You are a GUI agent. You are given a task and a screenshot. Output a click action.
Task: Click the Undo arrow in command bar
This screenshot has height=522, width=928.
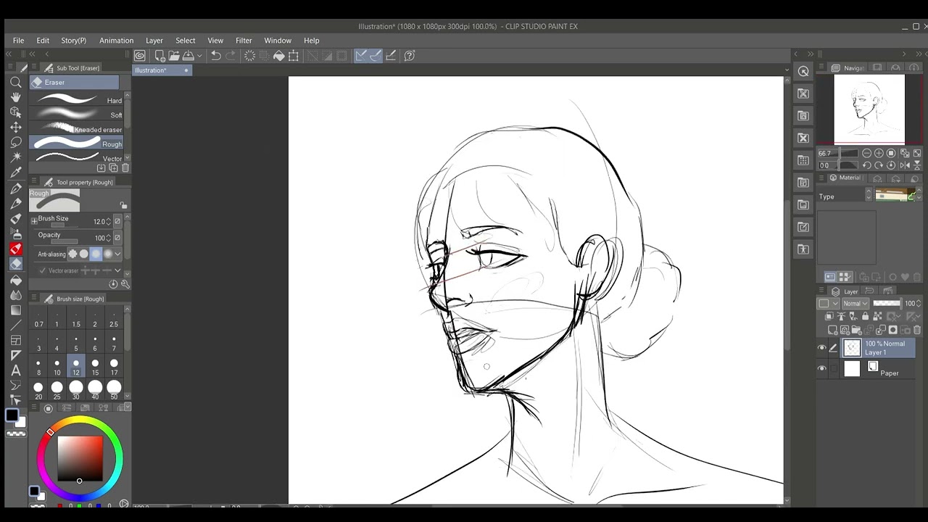point(216,56)
